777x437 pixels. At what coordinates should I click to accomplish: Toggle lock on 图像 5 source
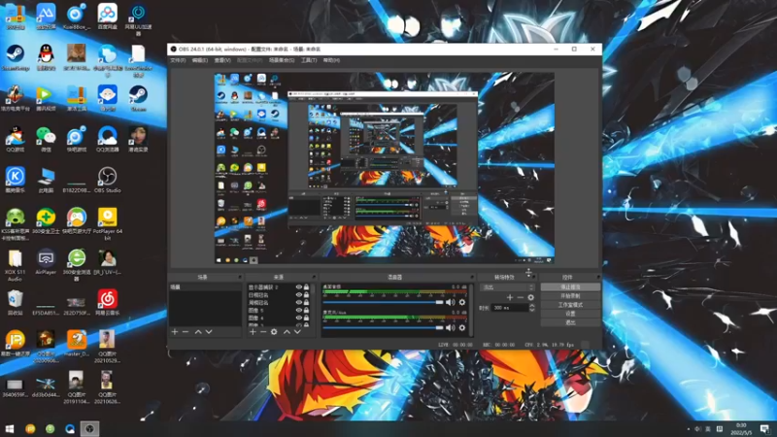(x=306, y=310)
